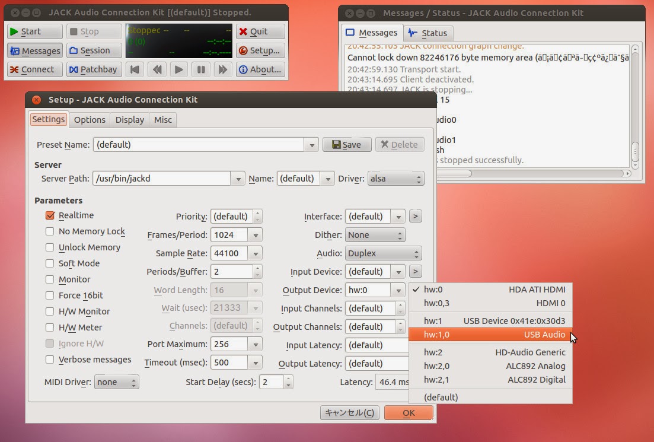The image size is (654, 442).
Task: Expand the Server Path dropdown
Action: pyautogui.click(x=238, y=179)
